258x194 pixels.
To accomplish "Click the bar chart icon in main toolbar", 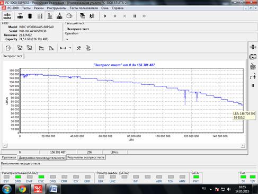I will click(x=50, y=16).
